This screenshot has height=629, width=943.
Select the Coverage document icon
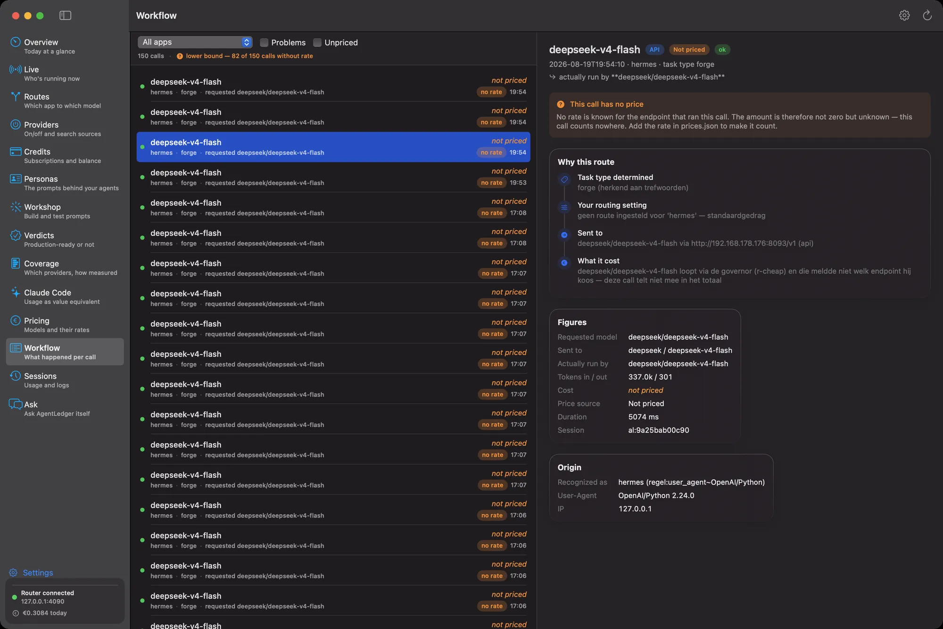[x=16, y=263]
